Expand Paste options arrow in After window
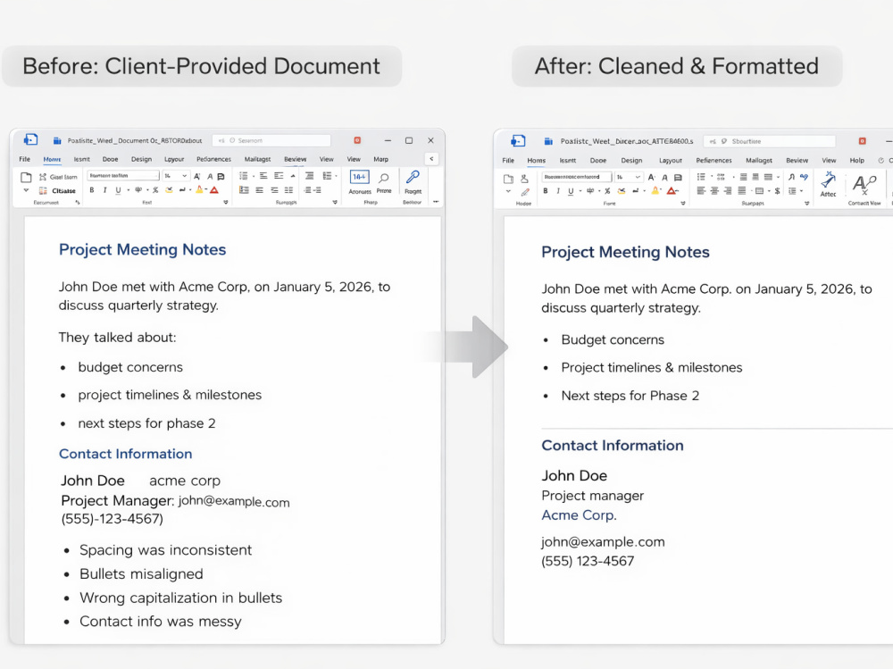 (508, 191)
